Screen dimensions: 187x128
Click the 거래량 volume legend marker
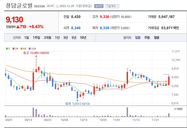(175, 109)
